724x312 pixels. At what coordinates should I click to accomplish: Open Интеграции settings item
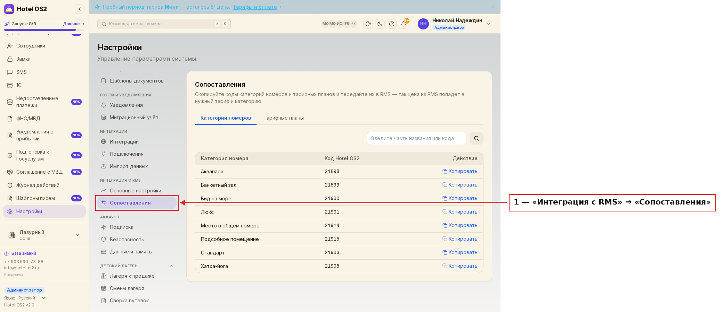[137, 142]
